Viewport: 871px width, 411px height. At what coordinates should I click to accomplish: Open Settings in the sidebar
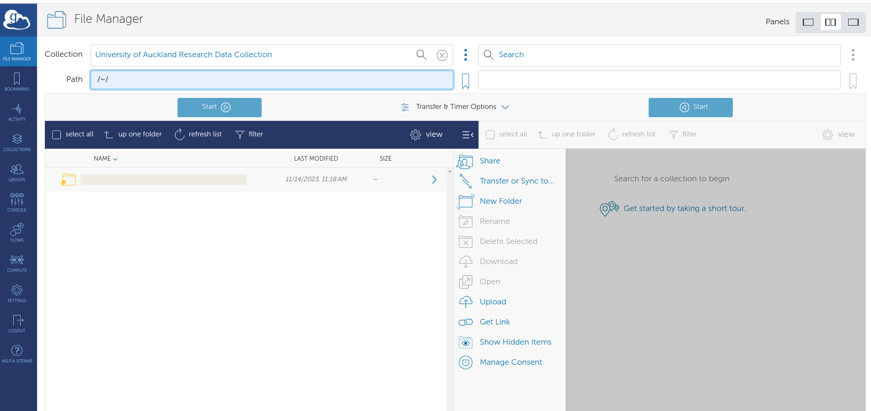[x=17, y=293]
